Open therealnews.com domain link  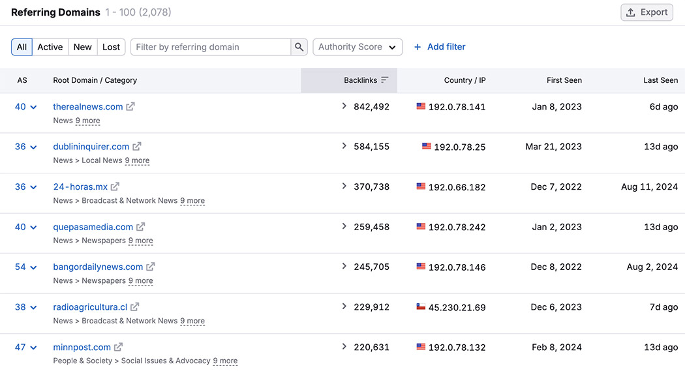88,107
